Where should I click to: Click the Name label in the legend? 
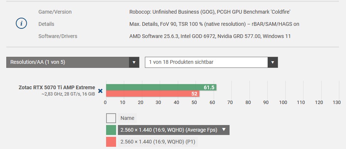pos(127,118)
